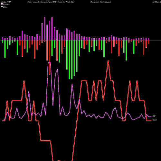Click the Price legend color swatch

2,7
